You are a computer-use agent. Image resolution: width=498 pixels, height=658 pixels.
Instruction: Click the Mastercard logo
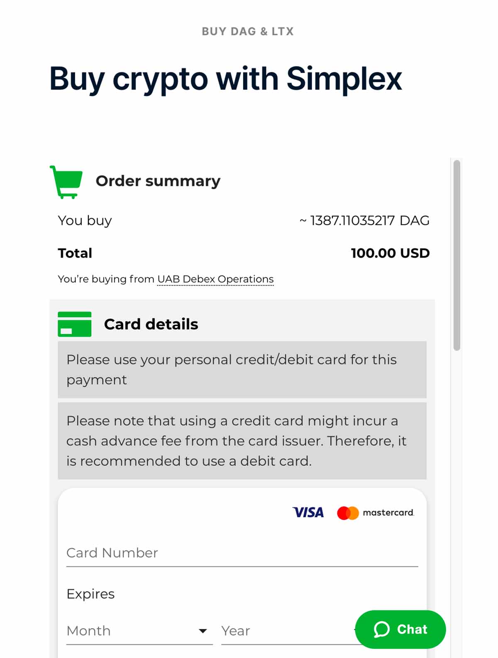coord(376,513)
